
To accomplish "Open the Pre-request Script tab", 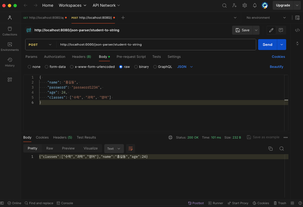I will 131,57.
